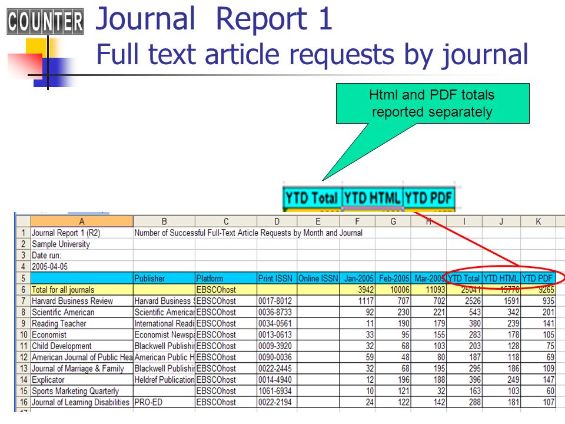Click YTD Total value '2526'
Image resolution: width=565 pixels, height=424 pixels.
[464, 300]
